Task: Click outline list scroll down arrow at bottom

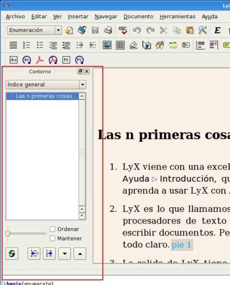Action: [82, 216]
